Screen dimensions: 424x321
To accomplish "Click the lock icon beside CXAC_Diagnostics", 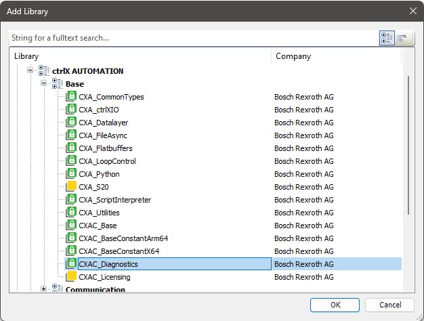I will (x=71, y=263).
